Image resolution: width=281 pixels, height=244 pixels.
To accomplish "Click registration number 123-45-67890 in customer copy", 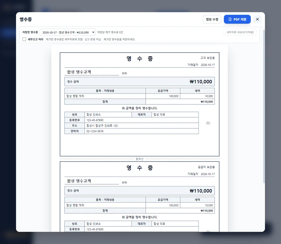I will tap(95, 120).
